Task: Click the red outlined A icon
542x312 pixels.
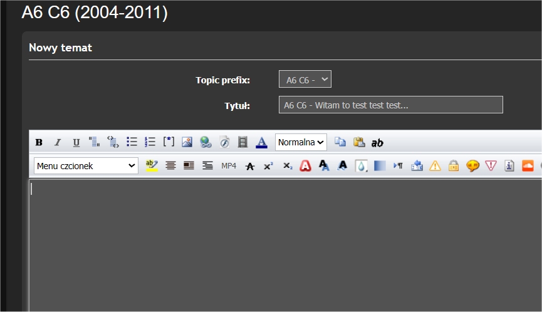Action: [x=305, y=166]
